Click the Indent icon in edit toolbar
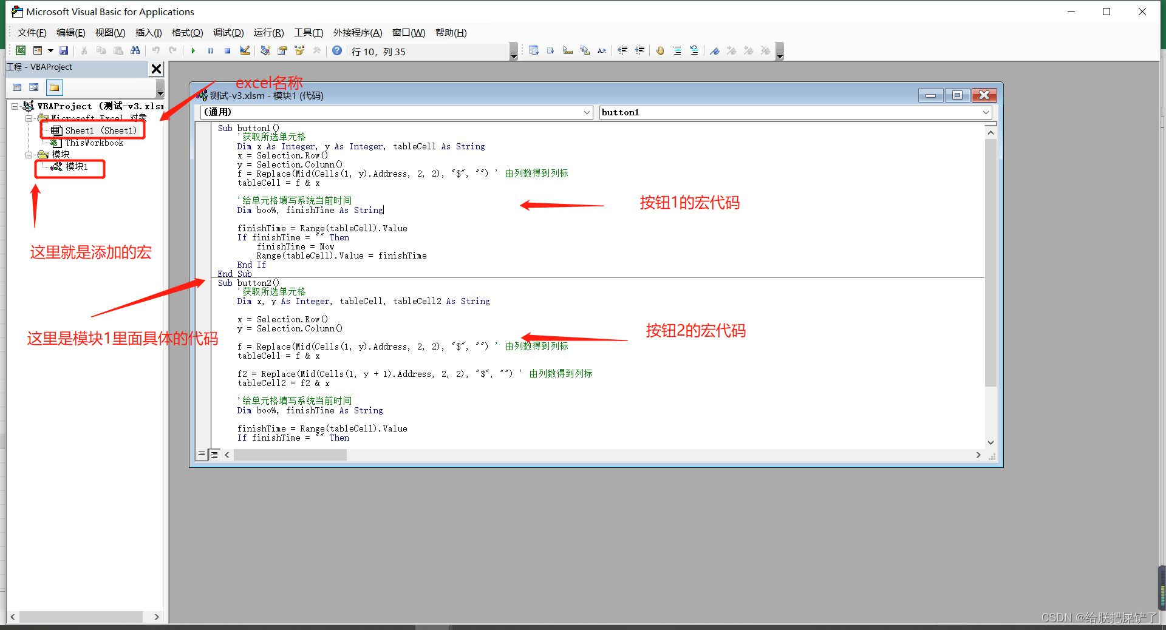Viewport: 1166px width, 630px height. [622, 51]
